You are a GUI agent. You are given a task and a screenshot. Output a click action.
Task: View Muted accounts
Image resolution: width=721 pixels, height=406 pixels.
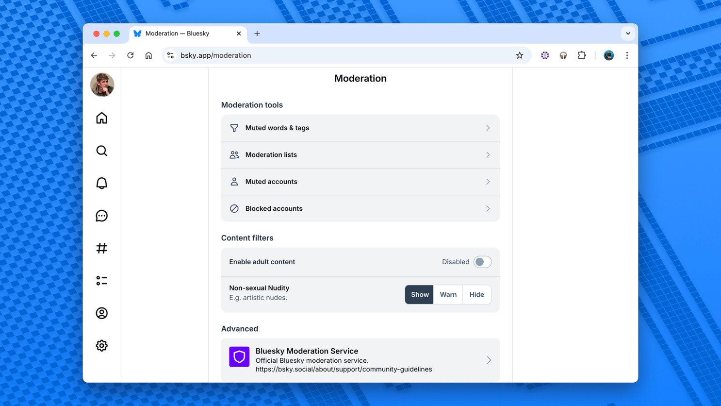click(360, 182)
